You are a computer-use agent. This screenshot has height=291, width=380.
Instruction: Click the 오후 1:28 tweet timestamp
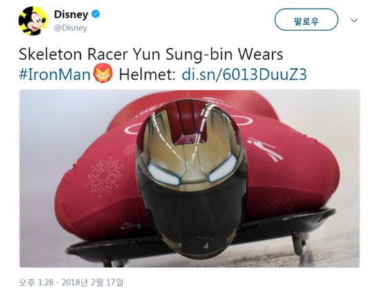(x=36, y=282)
